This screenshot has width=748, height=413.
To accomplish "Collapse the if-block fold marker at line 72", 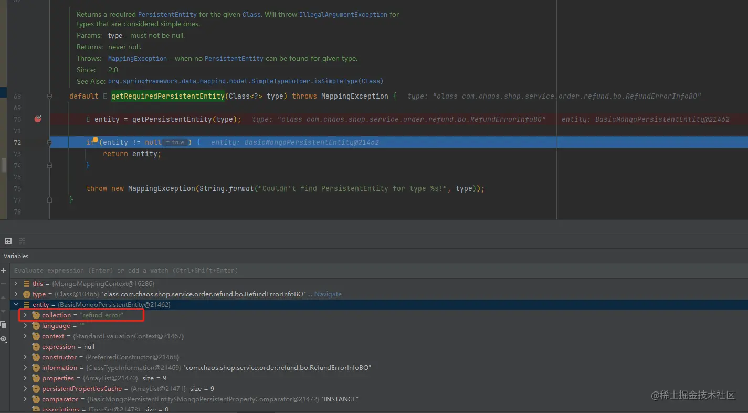I will tap(49, 143).
